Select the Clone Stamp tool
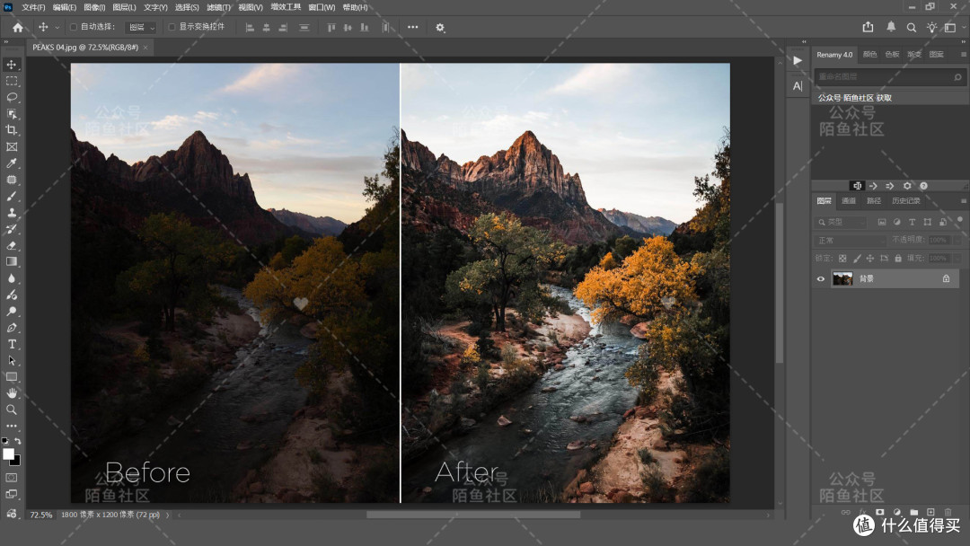Viewport: 970px width, 546px height. (x=12, y=213)
